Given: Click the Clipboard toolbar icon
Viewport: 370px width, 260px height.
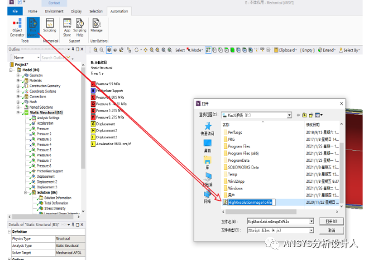Looking at the screenshot, I should (285, 50).
